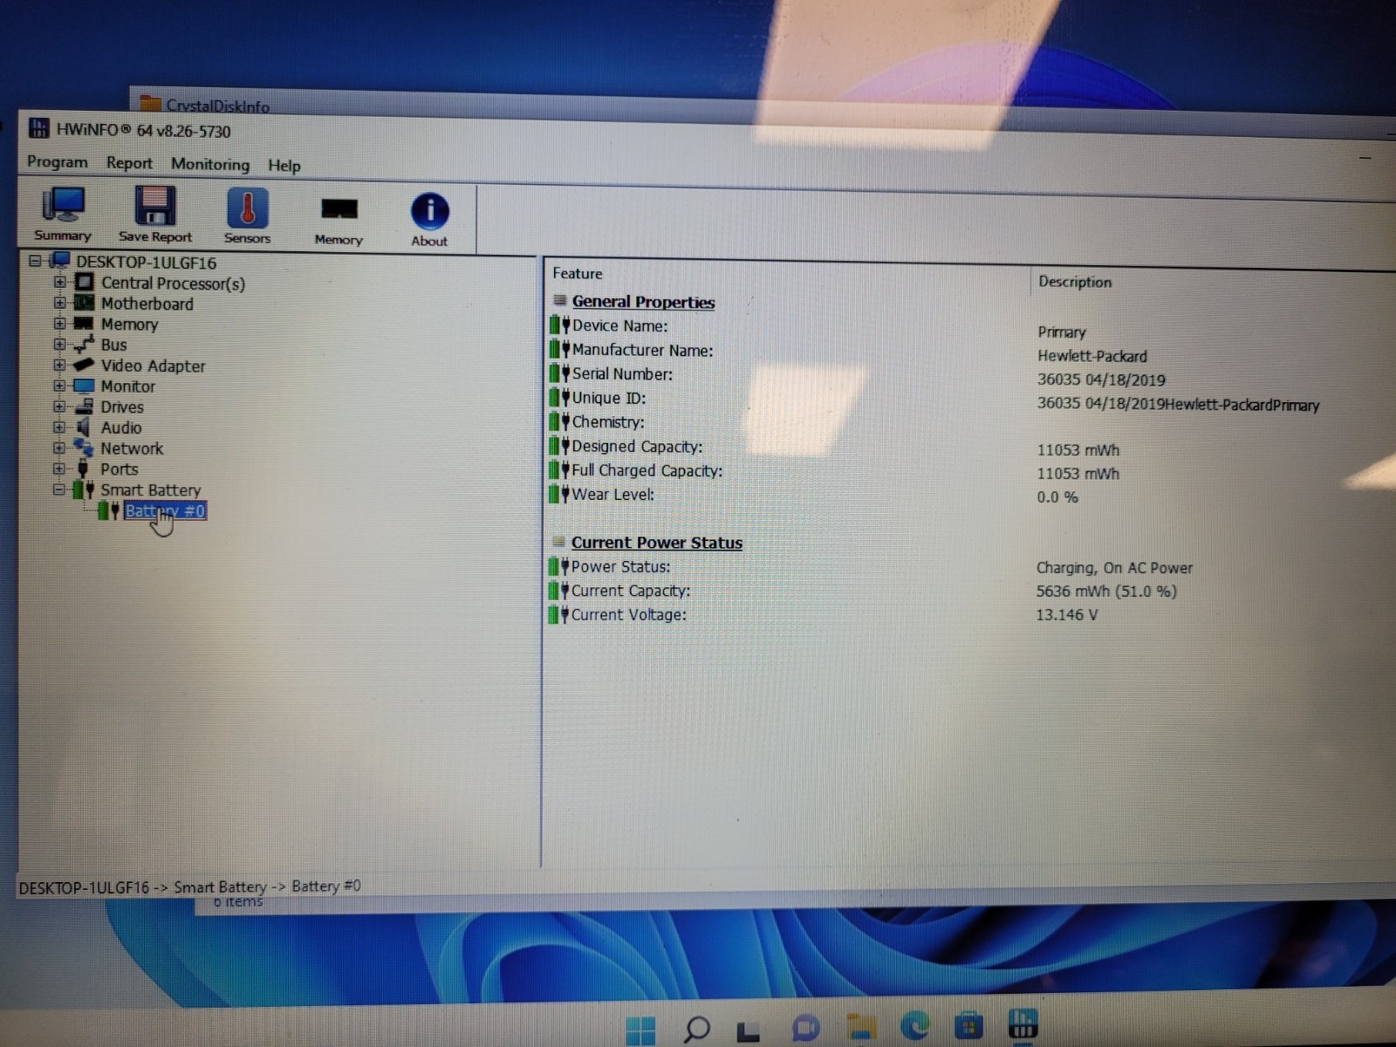The height and width of the screenshot is (1047, 1396).
Task: Click the Current Power Status heading
Action: click(x=657, y=543)
